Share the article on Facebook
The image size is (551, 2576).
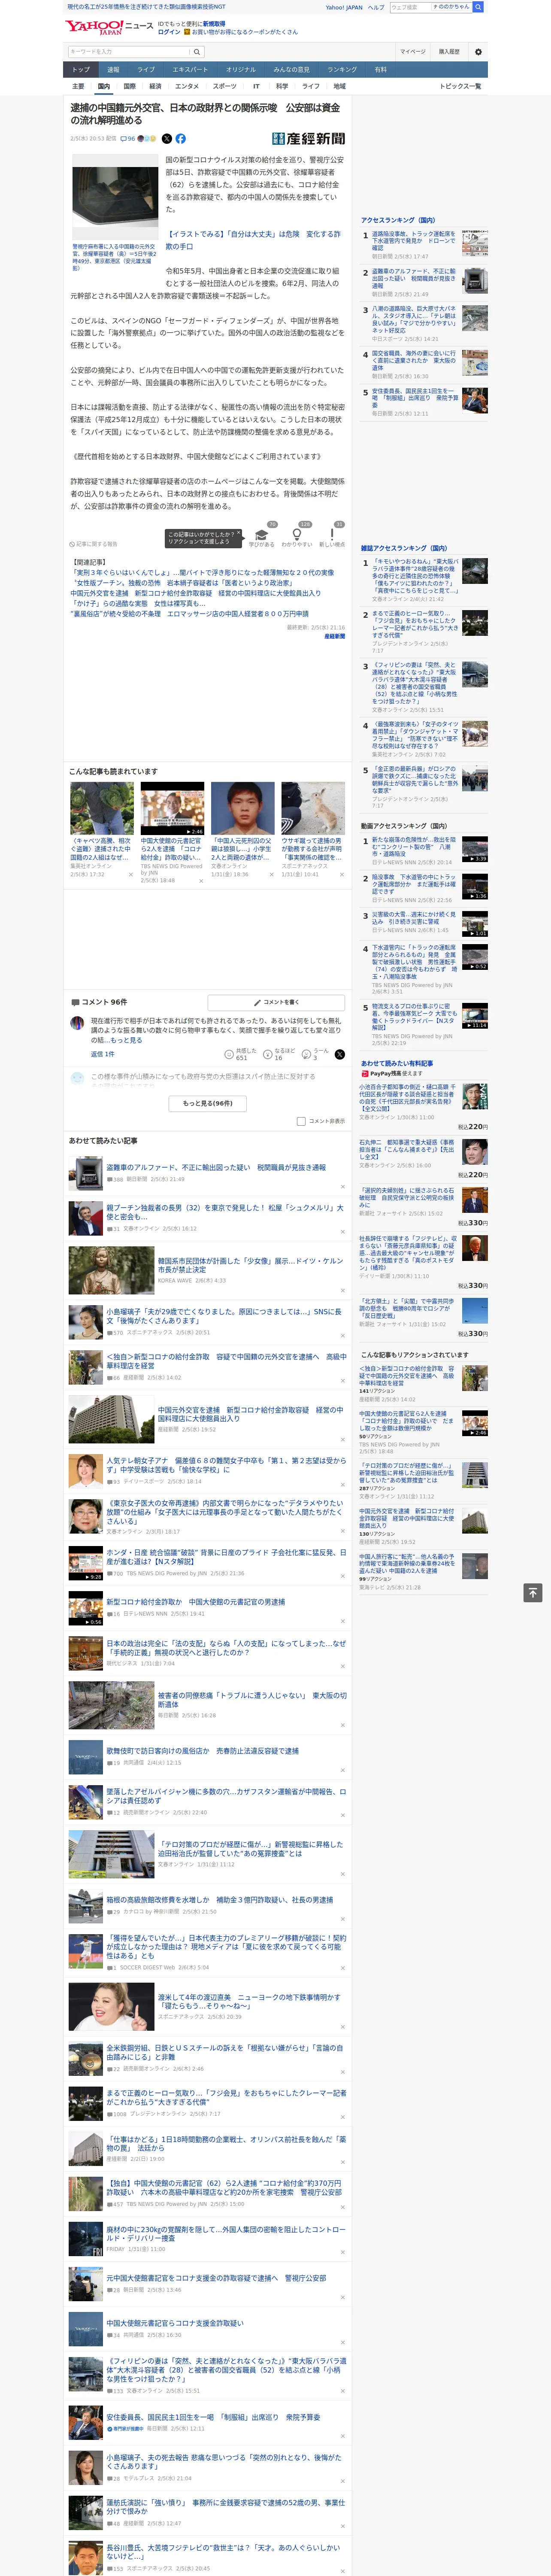coord(181,139)
